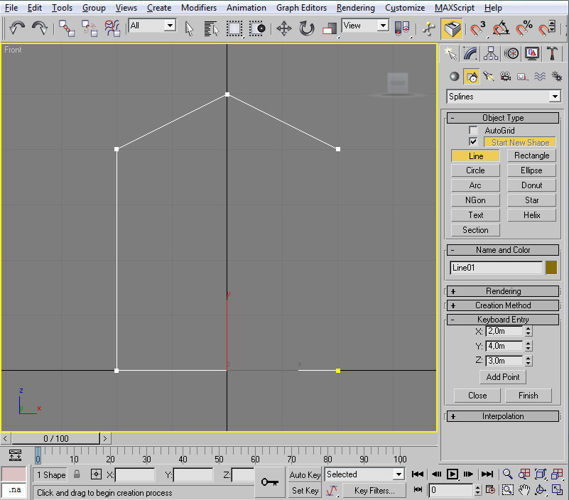Open the Graph Editors menu
This screenshot has width=569, height=500.
(301, 8)
